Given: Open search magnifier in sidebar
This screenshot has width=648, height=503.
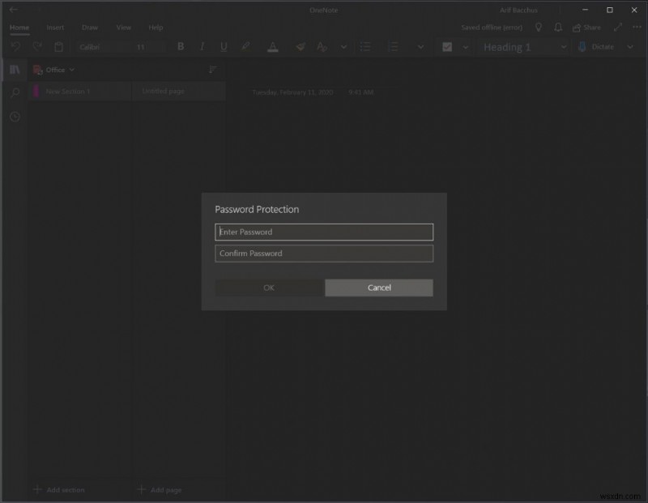Looking at the screenshot, I should coord(15,92).
